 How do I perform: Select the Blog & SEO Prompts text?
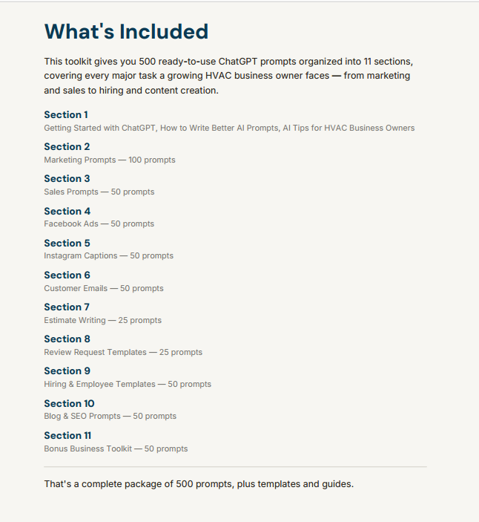[x=110, y=416]
